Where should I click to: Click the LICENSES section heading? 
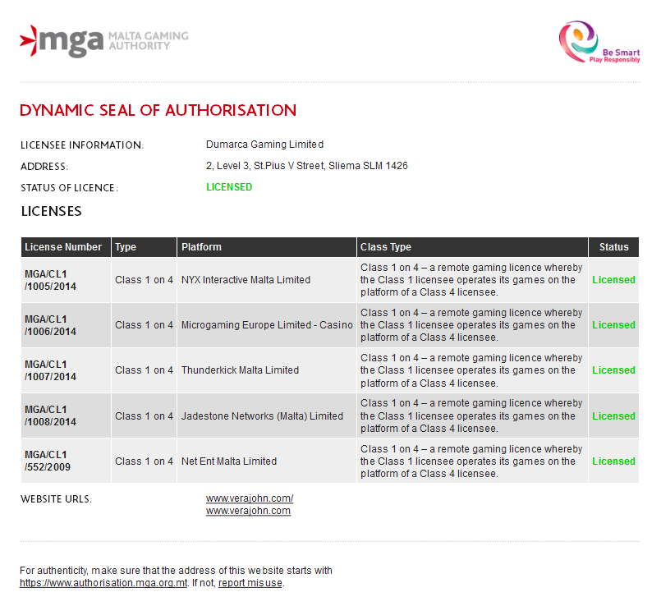click(51, 211)
